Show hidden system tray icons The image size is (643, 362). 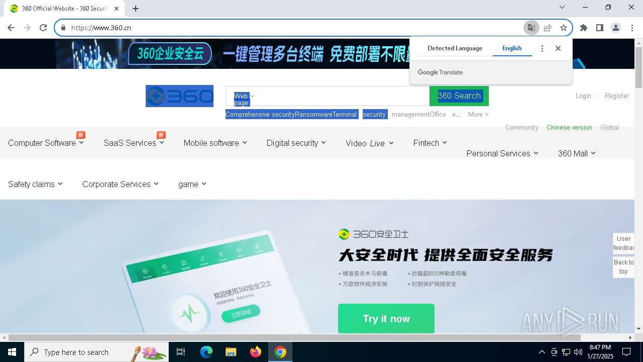pyautogui.click(x=542, y=352)
